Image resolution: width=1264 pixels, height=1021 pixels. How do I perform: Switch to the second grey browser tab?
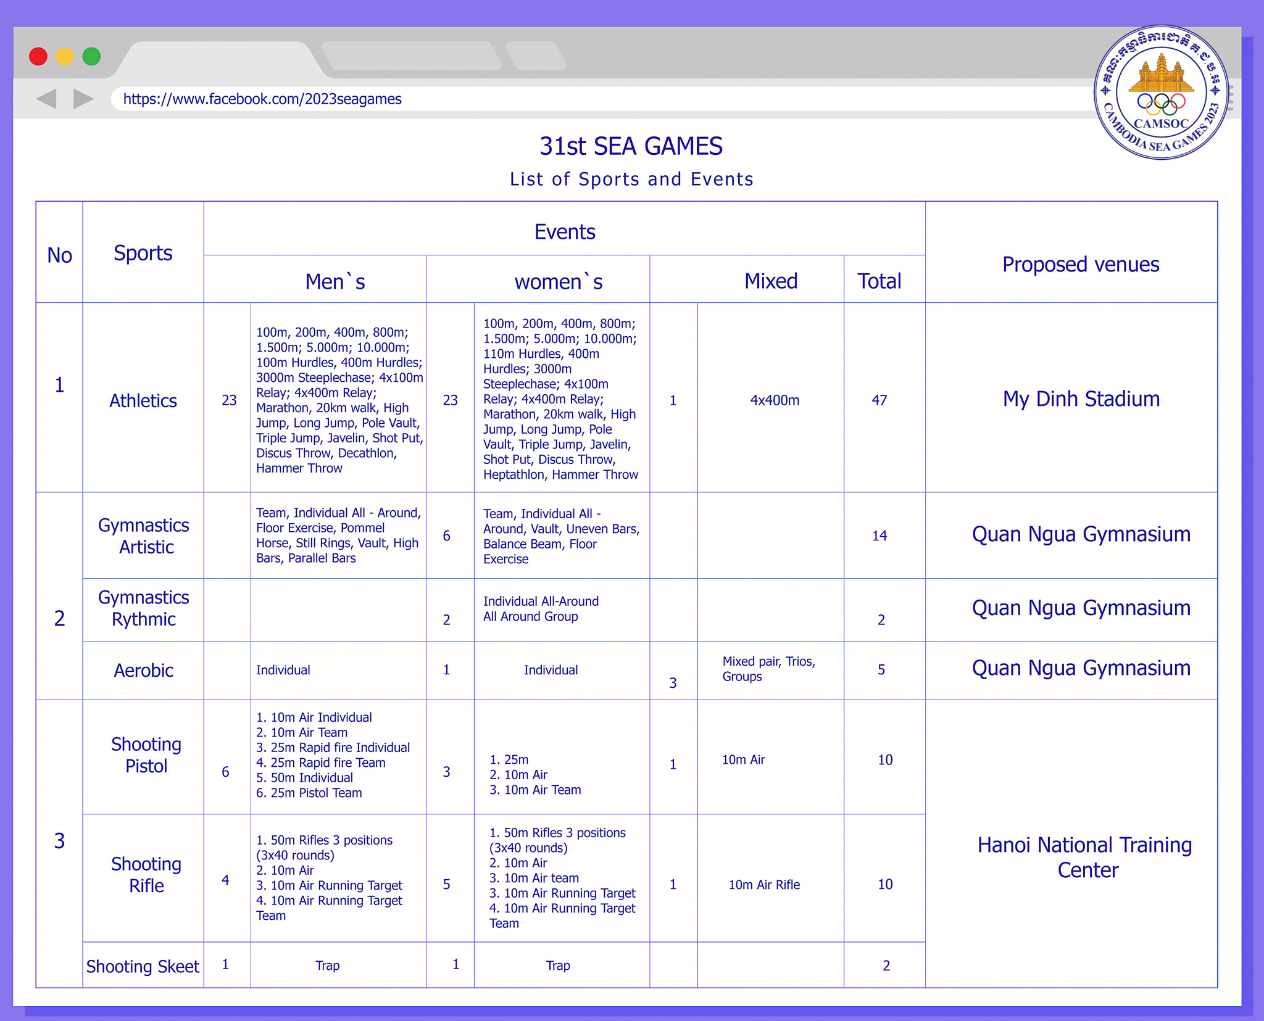tap(411, 56)
